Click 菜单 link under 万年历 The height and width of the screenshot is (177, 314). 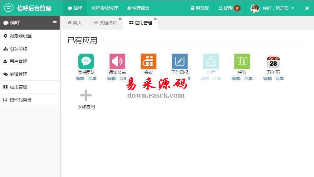[x=279, y=79]
